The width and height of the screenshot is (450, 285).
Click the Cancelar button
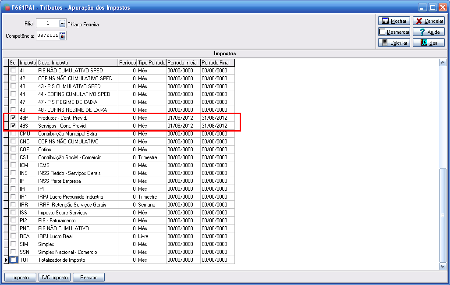(x=429, y=21)
